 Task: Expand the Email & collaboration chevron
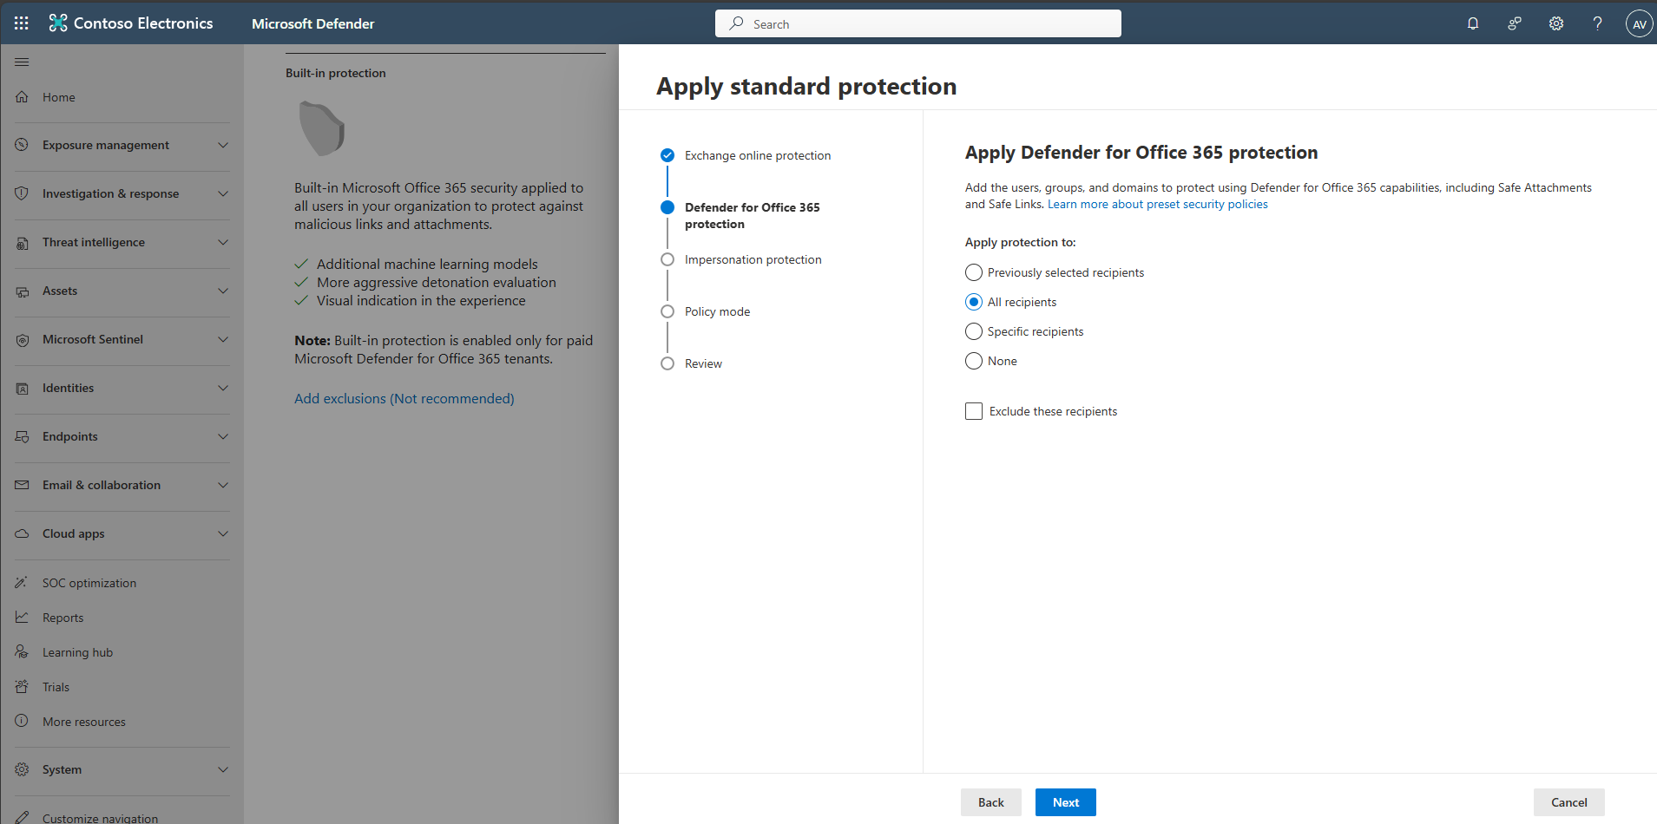point(223,485)
